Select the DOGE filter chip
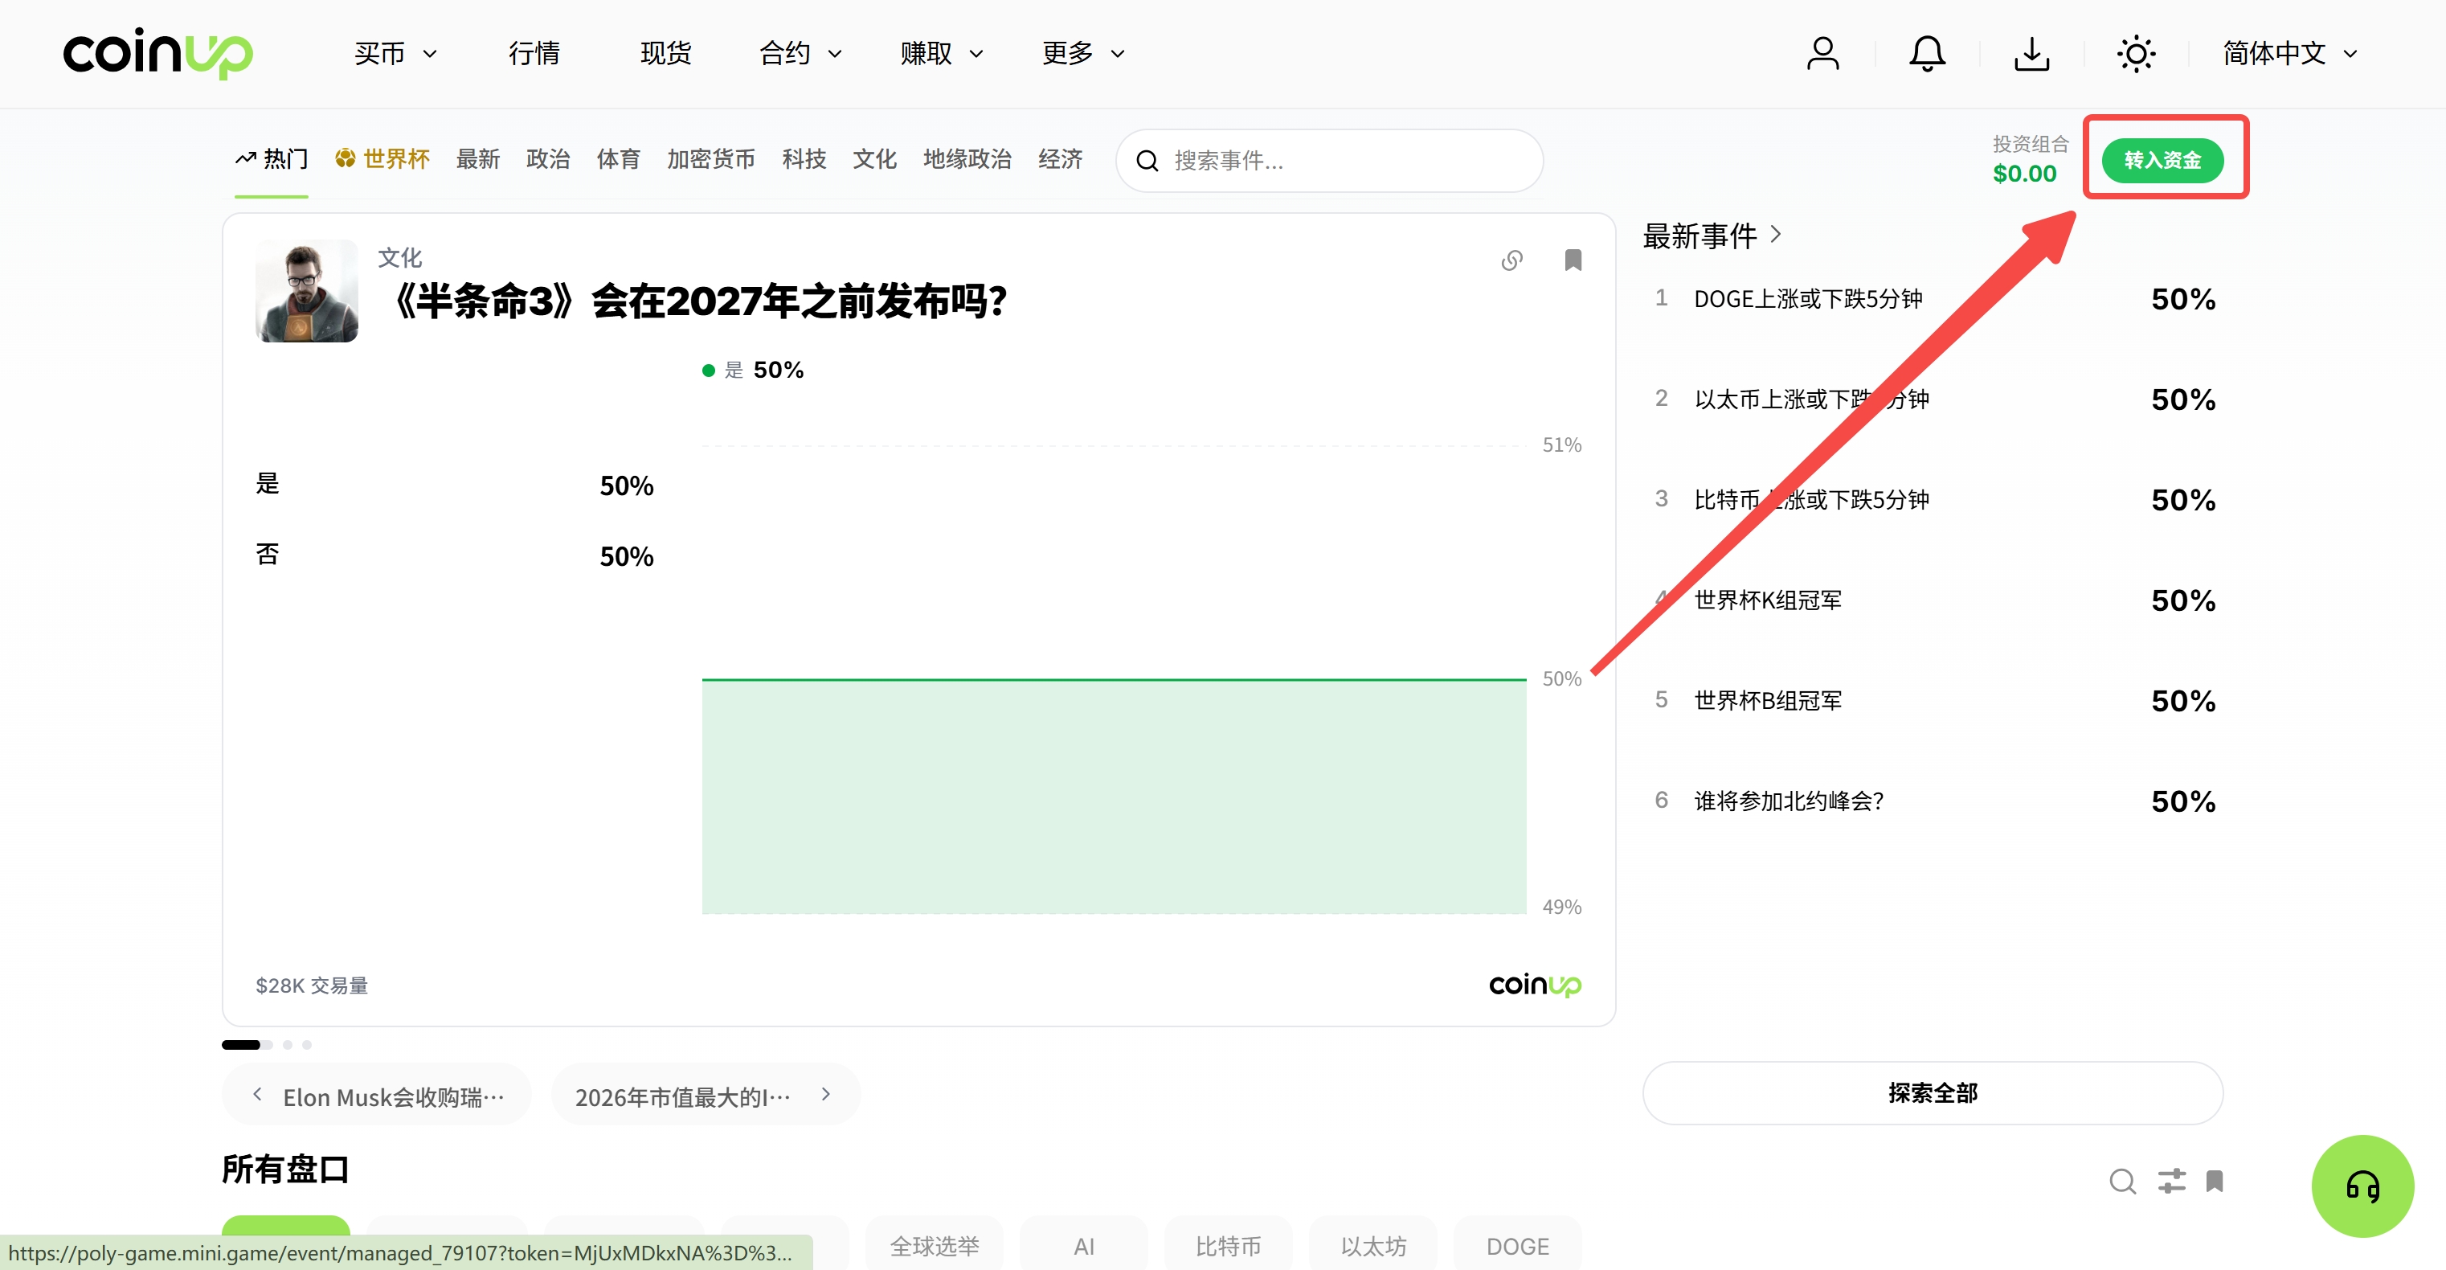 (1517, 1244)
